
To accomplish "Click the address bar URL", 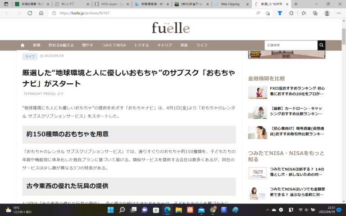I will 85,13.
